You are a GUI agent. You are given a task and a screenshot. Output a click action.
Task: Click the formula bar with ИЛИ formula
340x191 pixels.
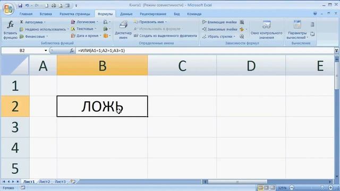pyautogui.click(x=205, y=50)
